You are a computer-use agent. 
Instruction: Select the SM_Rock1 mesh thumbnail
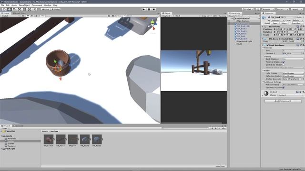click(85, 139)
